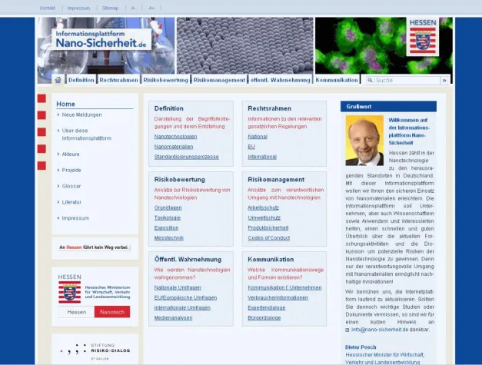Expand the Akteure sidebar item
This screenshot has height=365, width=482.
[x=71, y=154]
